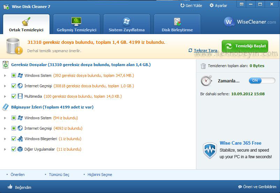Viewport: 280px width, 193px height.
Task: Choose Hiçbirini Seçme
Action: pos(100,175)
